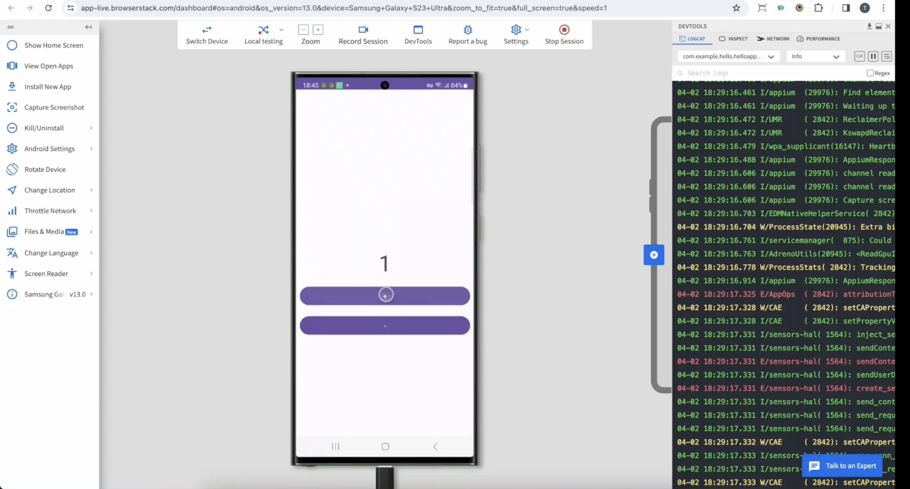Toggle word wrap in logs

(886, 56)
